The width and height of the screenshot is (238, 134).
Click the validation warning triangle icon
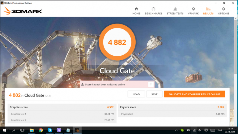click(x=83, y=84)
